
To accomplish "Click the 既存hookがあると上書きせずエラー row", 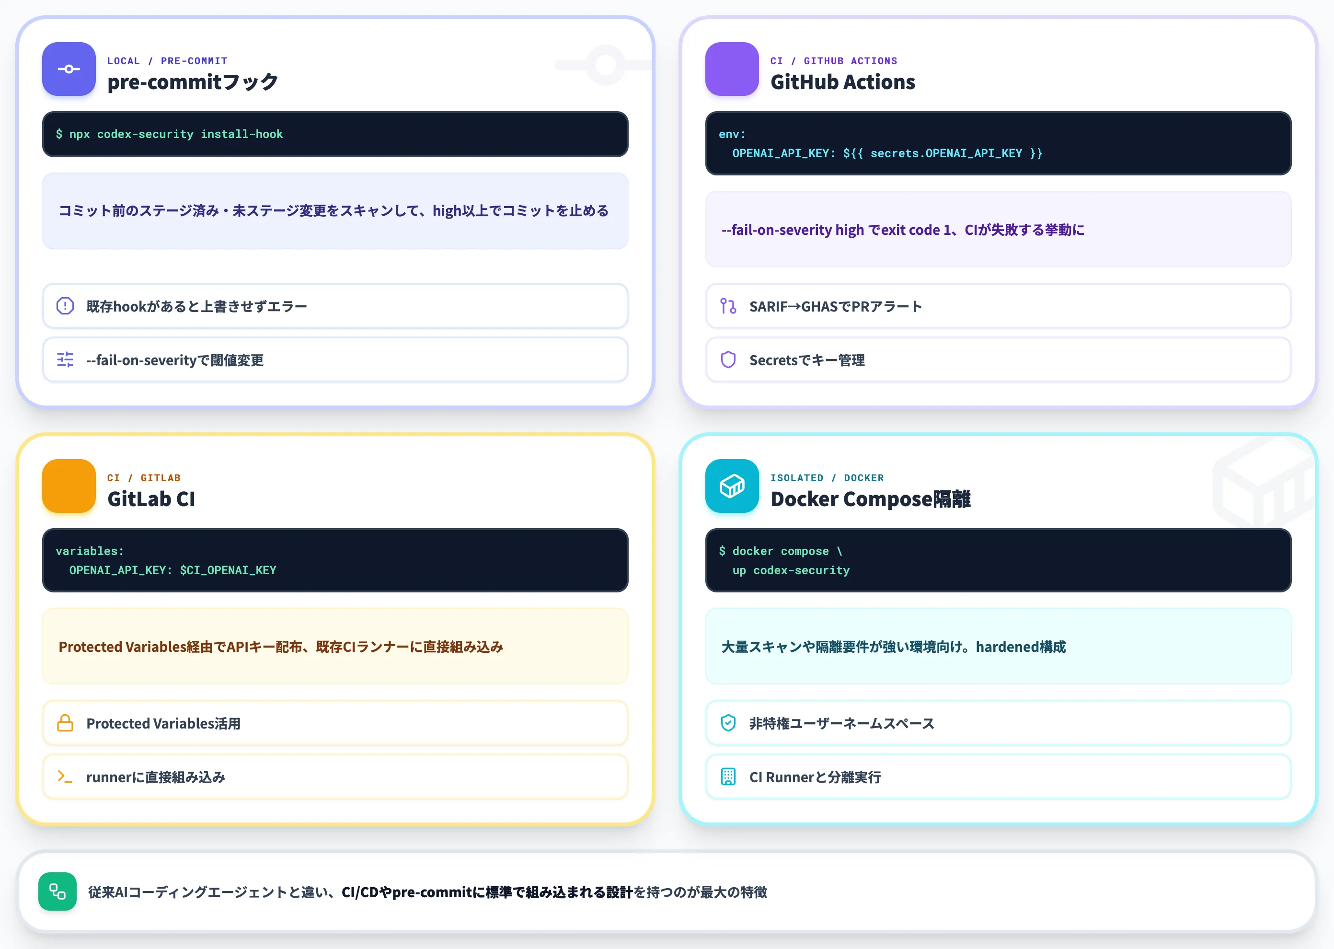I will [x=335, y=306].
